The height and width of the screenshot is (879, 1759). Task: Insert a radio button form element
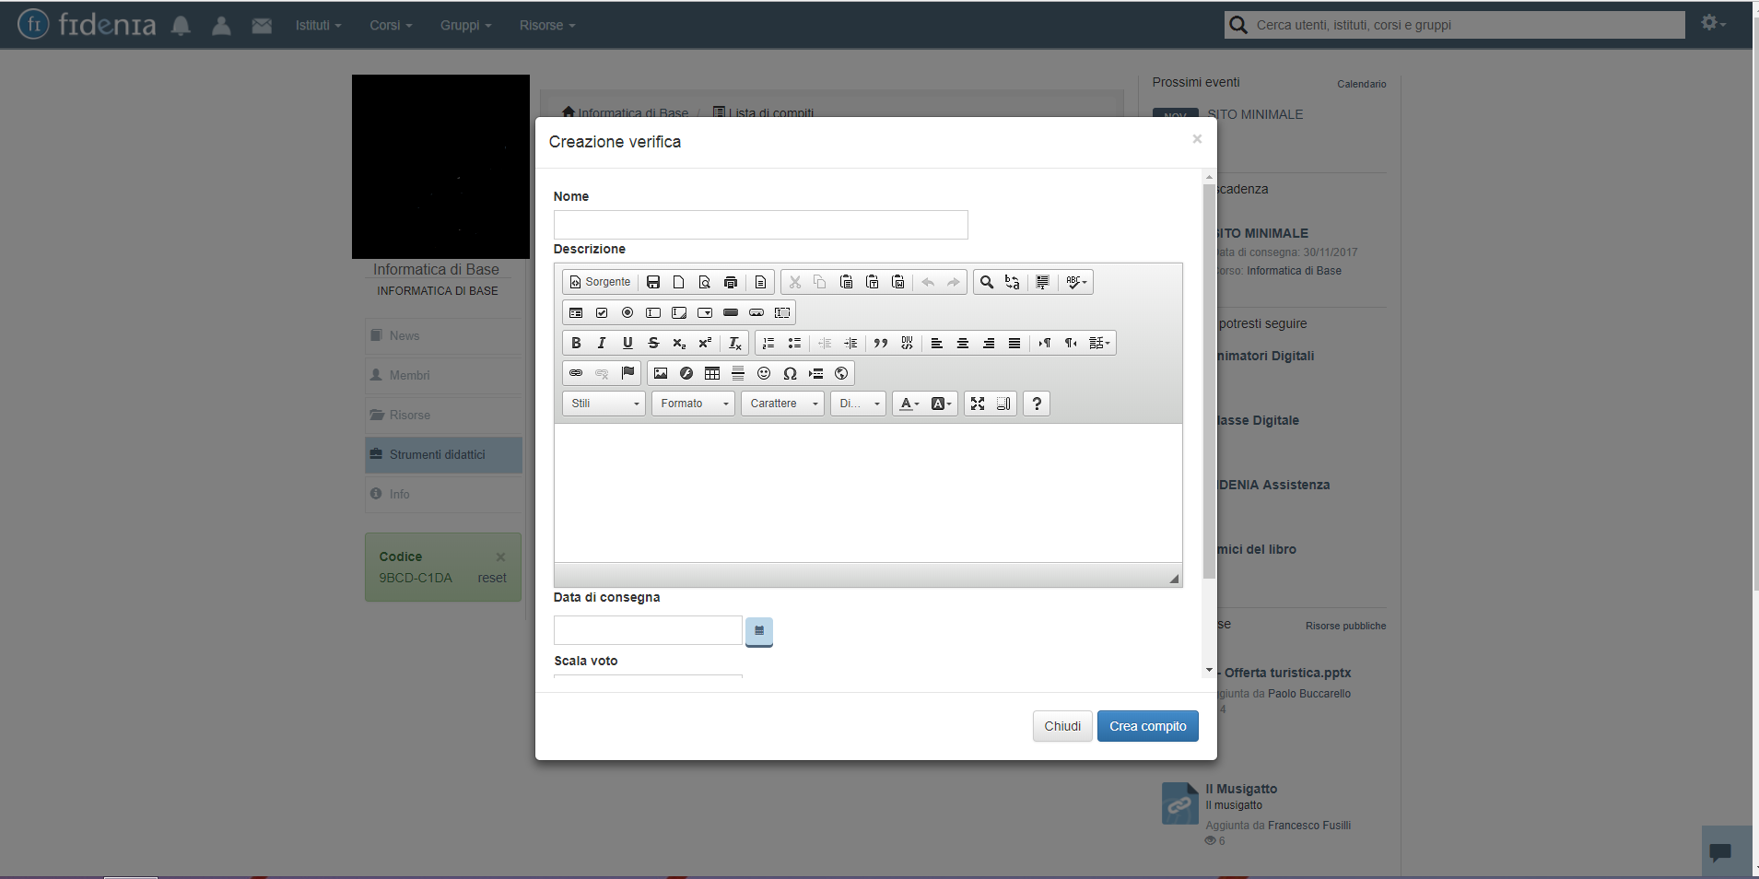click(x=627, y=312)
